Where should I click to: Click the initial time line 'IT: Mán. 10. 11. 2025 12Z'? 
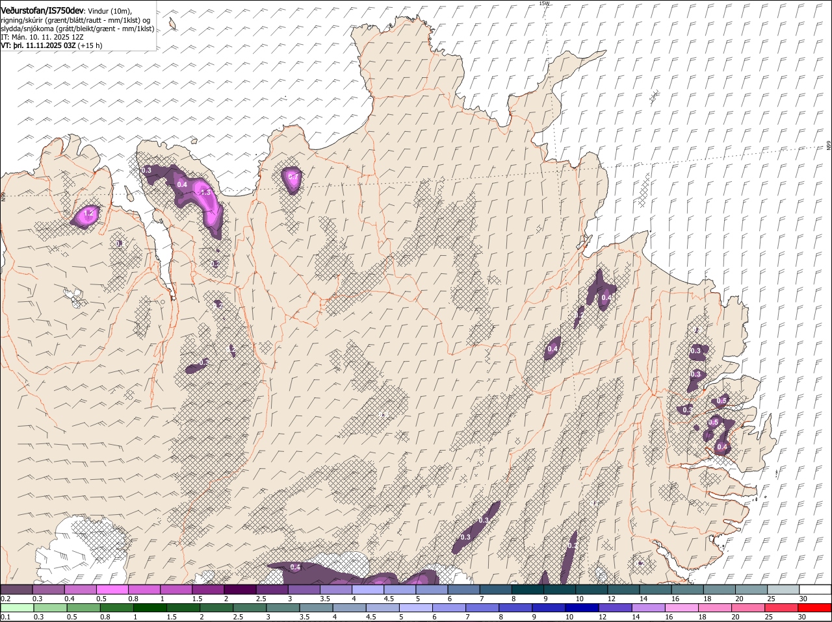tap(42, 37)
